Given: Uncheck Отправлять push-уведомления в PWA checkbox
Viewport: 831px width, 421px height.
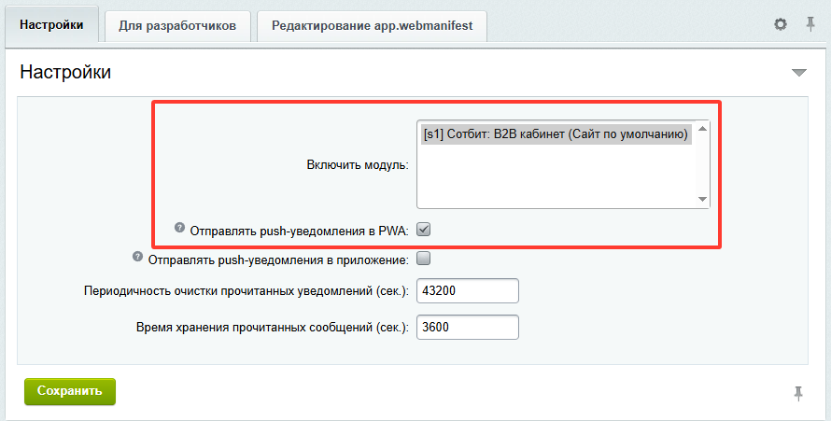Looking at the screenshot, I should click(x=424, y=230).
